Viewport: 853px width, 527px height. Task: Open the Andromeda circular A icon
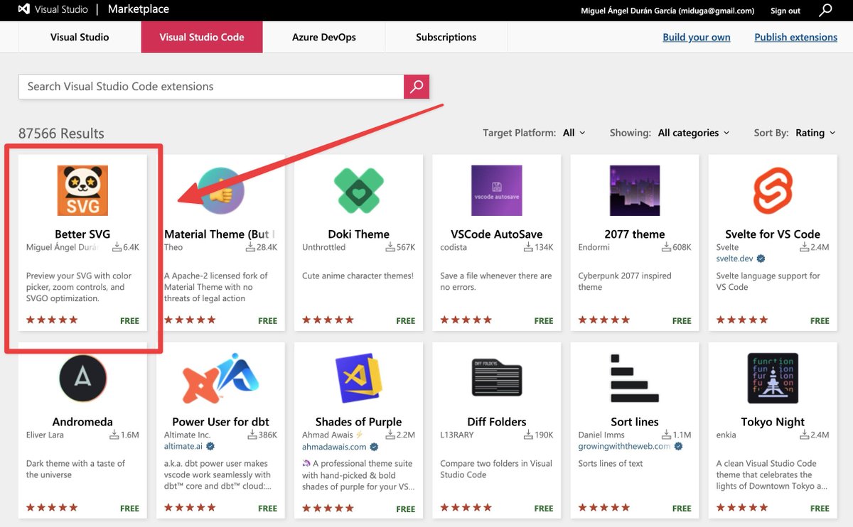coord(82,378)
